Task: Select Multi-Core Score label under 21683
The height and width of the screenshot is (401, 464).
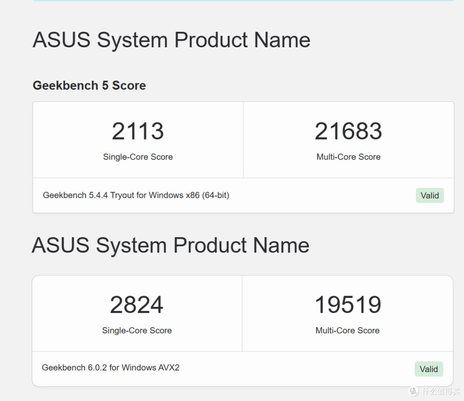Action: [x=348, y=157]
